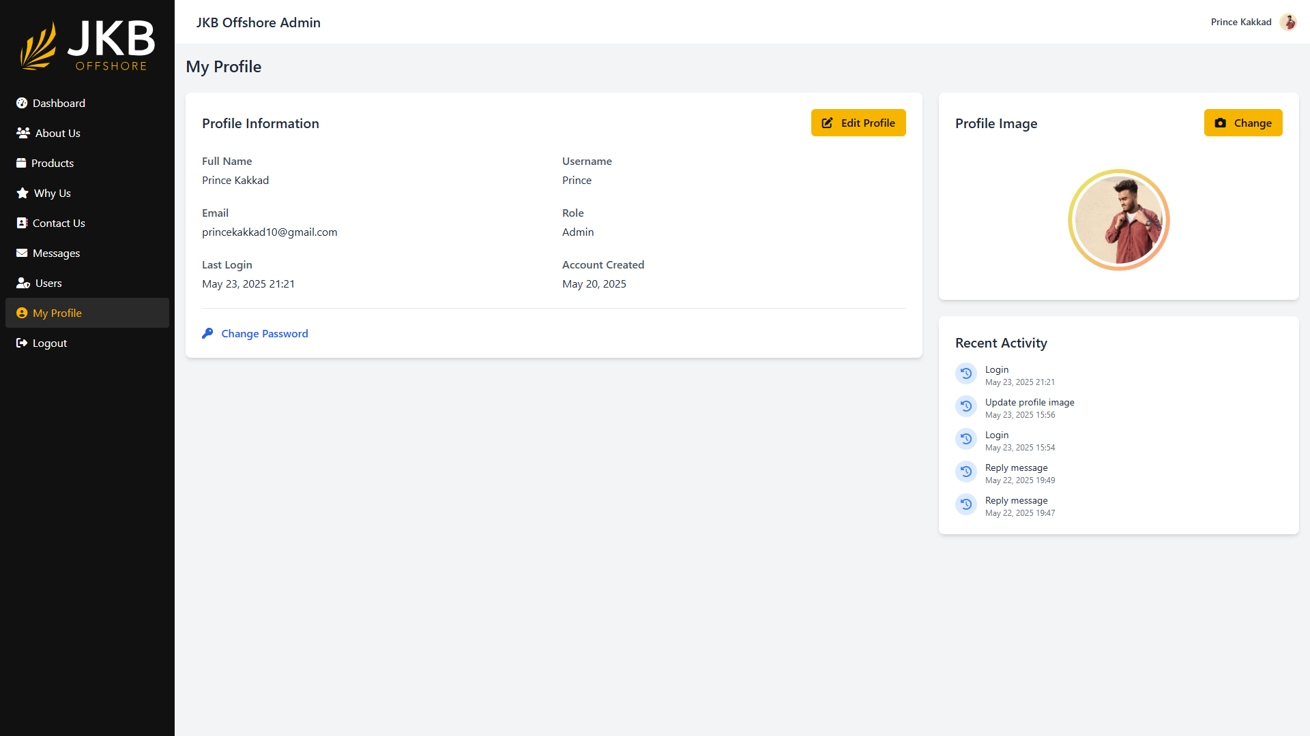The width and height of the screenshot is (1310, 736).
Task: Go to Products section in sidebar
Action: (x=53, y=163)
